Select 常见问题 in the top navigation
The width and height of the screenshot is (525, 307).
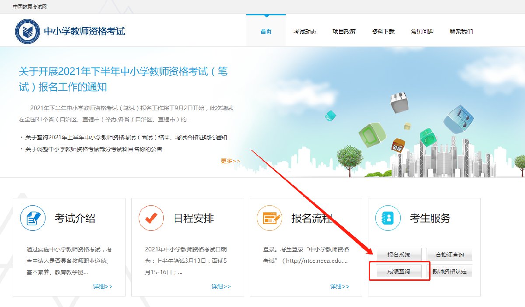click(x=422, y=32)
